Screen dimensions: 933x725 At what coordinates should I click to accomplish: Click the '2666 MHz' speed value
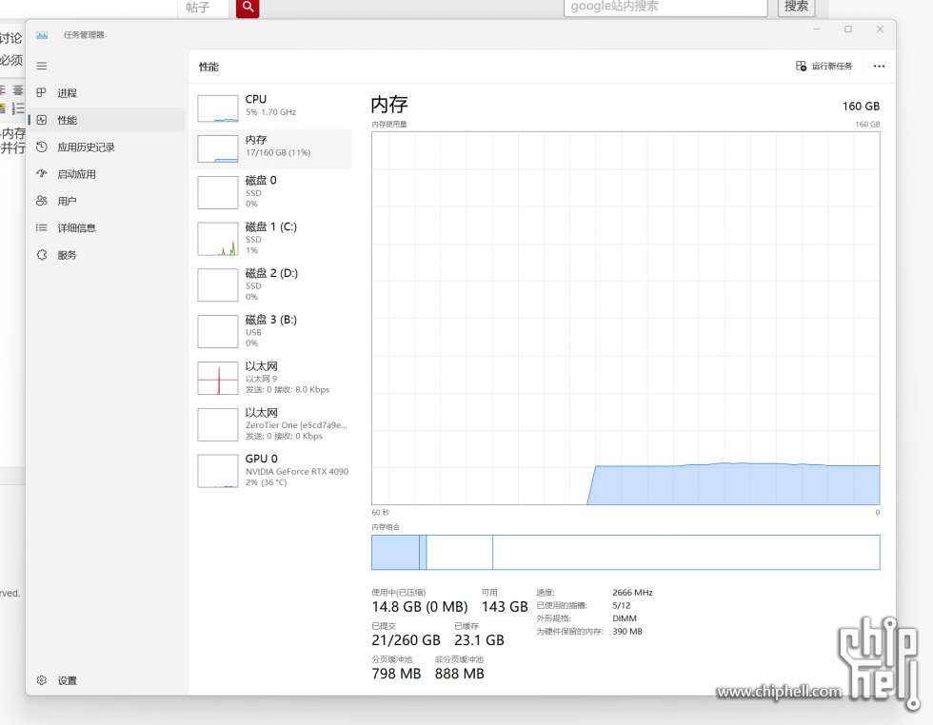click(x=632, y=593)
